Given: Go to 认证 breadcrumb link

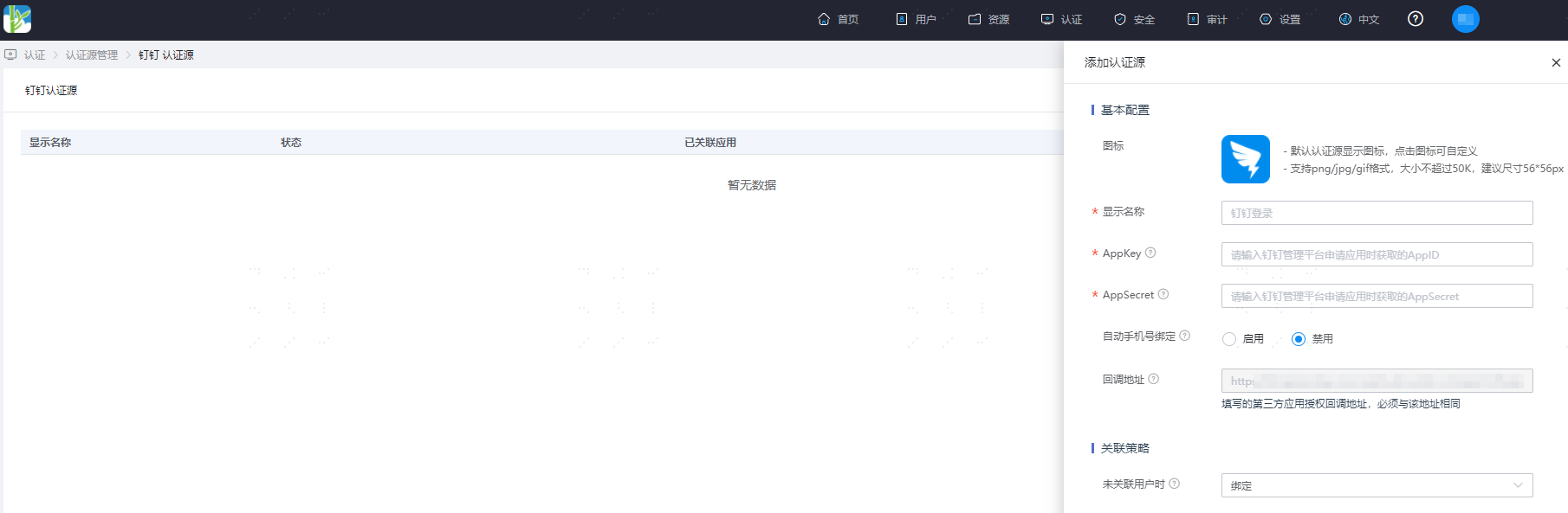Looking at the screenshot, I should pos(35,55).
